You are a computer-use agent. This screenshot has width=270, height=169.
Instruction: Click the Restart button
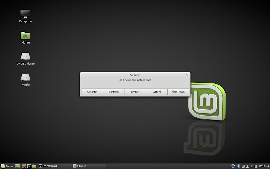tap(135, 92)
